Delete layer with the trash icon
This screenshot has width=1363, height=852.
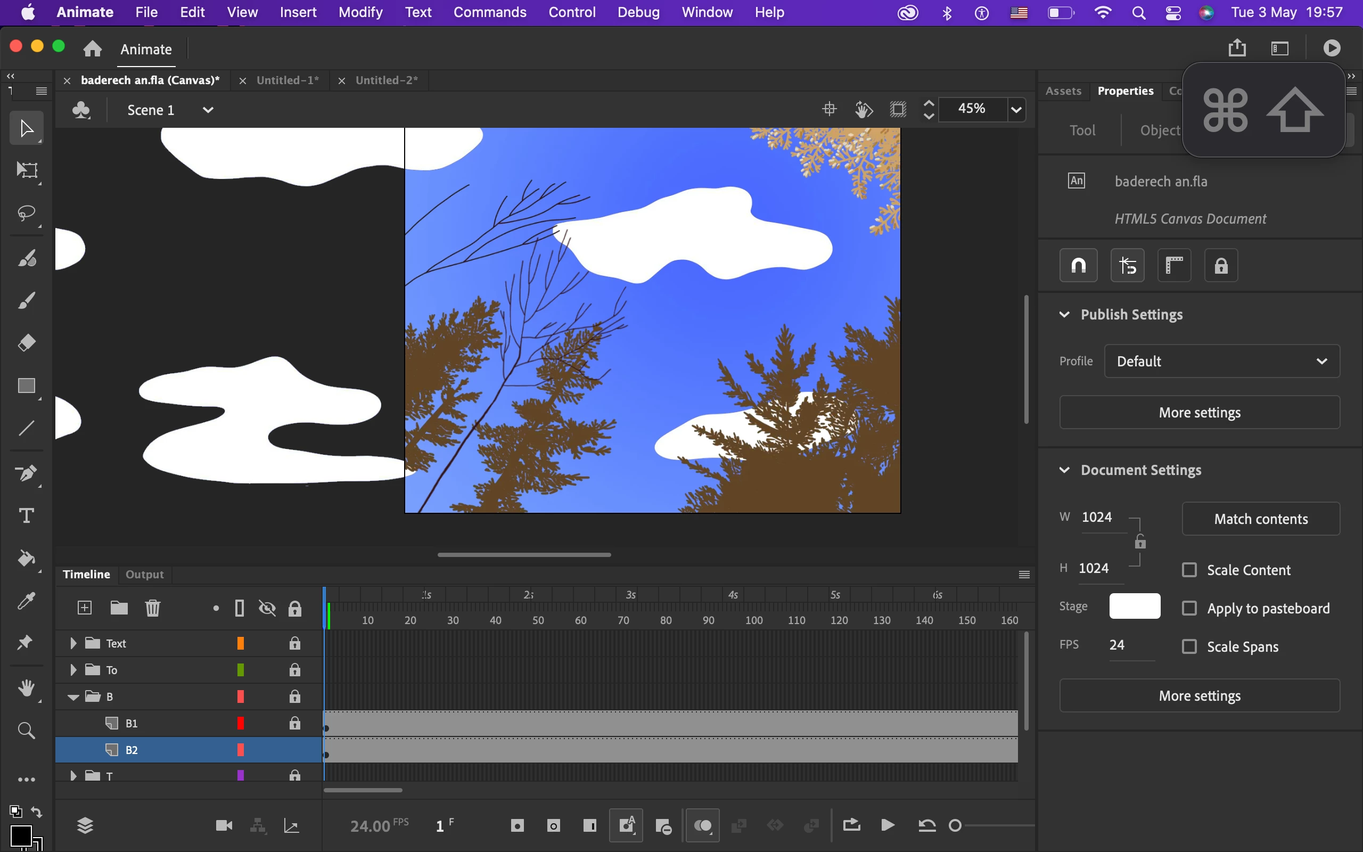pos(153,608)
